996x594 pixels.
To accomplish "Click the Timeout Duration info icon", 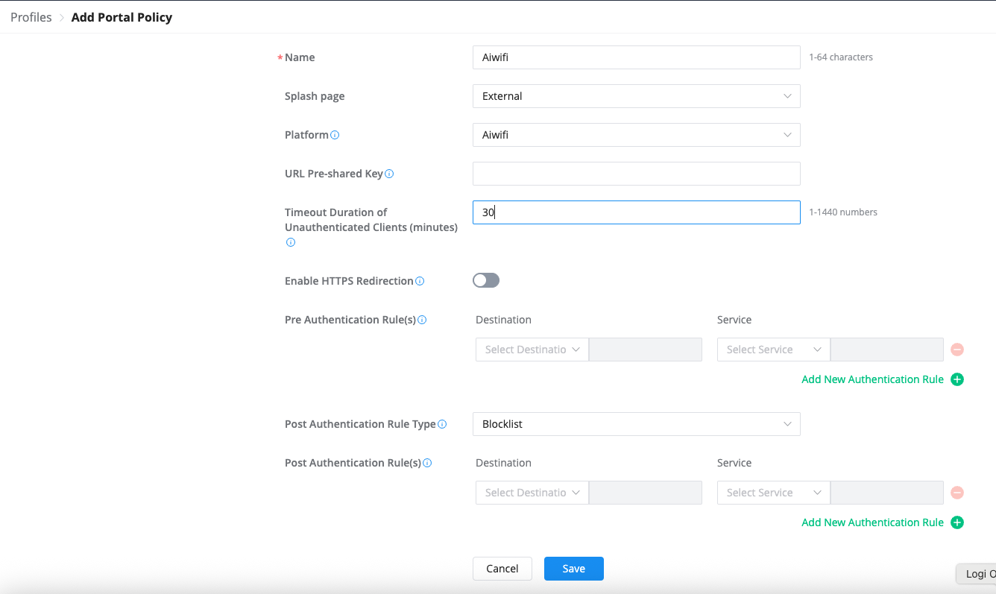I will click(291, 242).
